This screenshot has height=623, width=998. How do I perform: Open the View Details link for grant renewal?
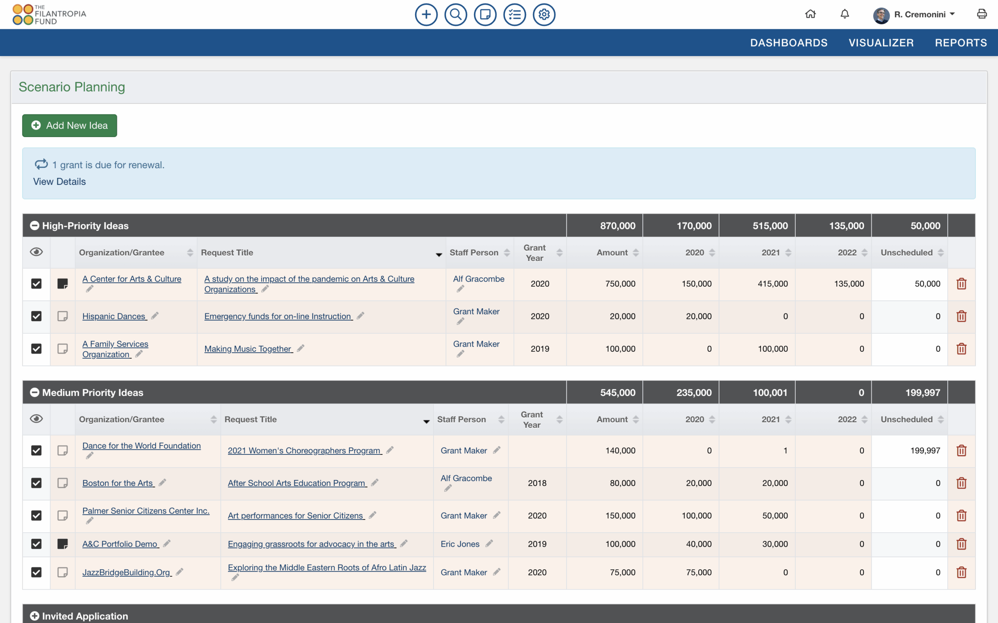pyautogui.click(x=59, y=181)
